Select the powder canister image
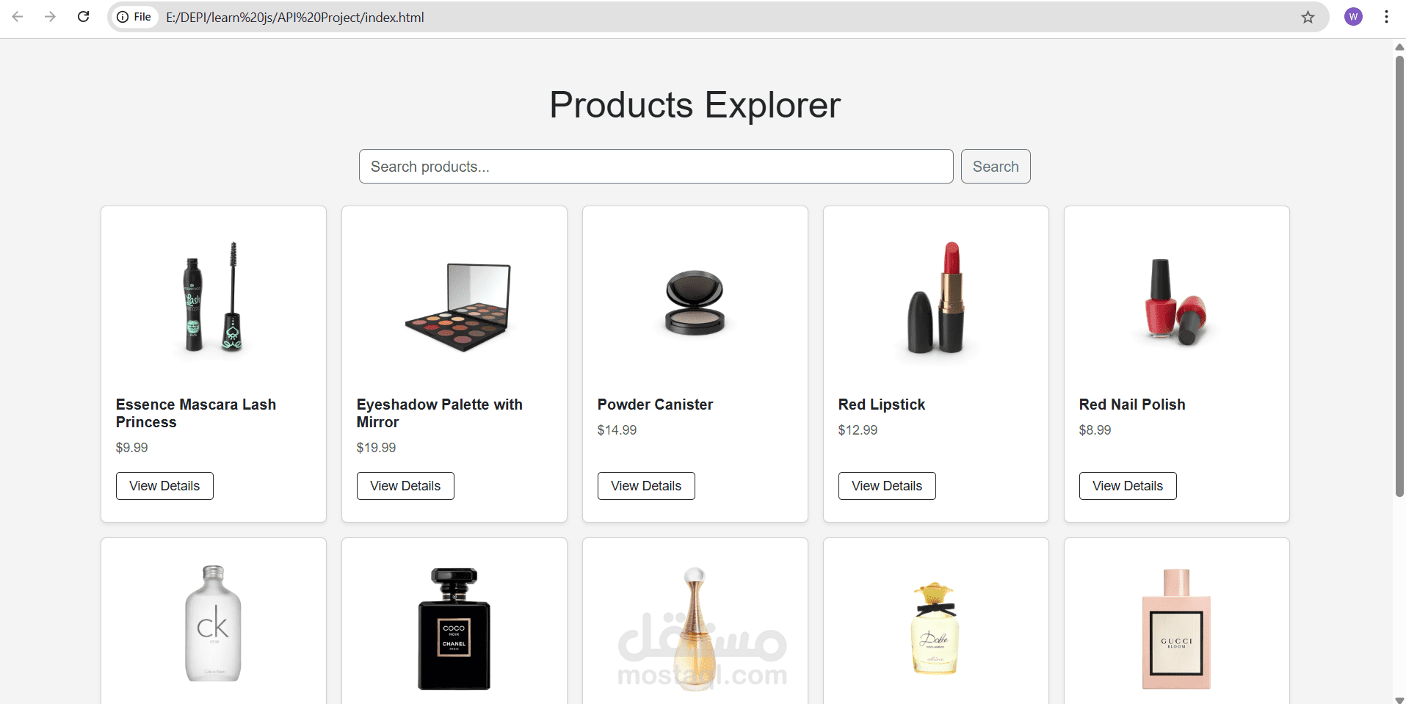 click(x=695, y=302)
